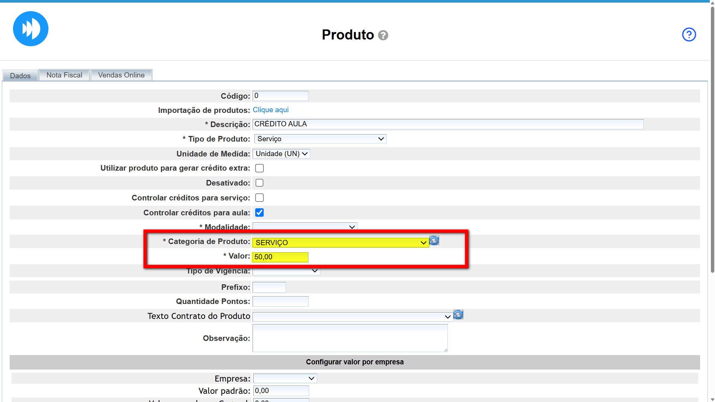The image size is (715, 402).
Task: Click the Descrição text field
Action: coord(447,124)
